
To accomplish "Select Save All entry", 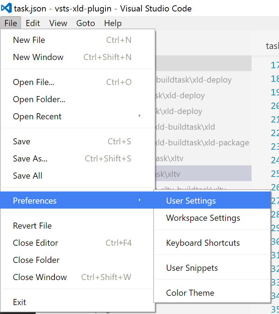I will [x=78, y=176].
